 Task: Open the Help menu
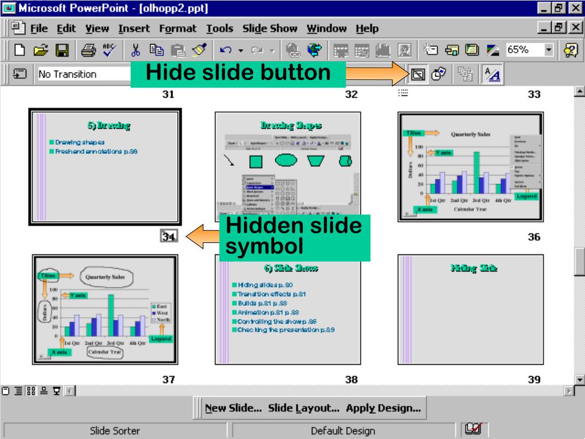click(367, 29)
